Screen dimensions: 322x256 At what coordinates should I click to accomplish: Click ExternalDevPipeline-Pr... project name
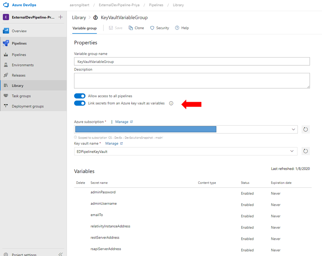(33, 17)
